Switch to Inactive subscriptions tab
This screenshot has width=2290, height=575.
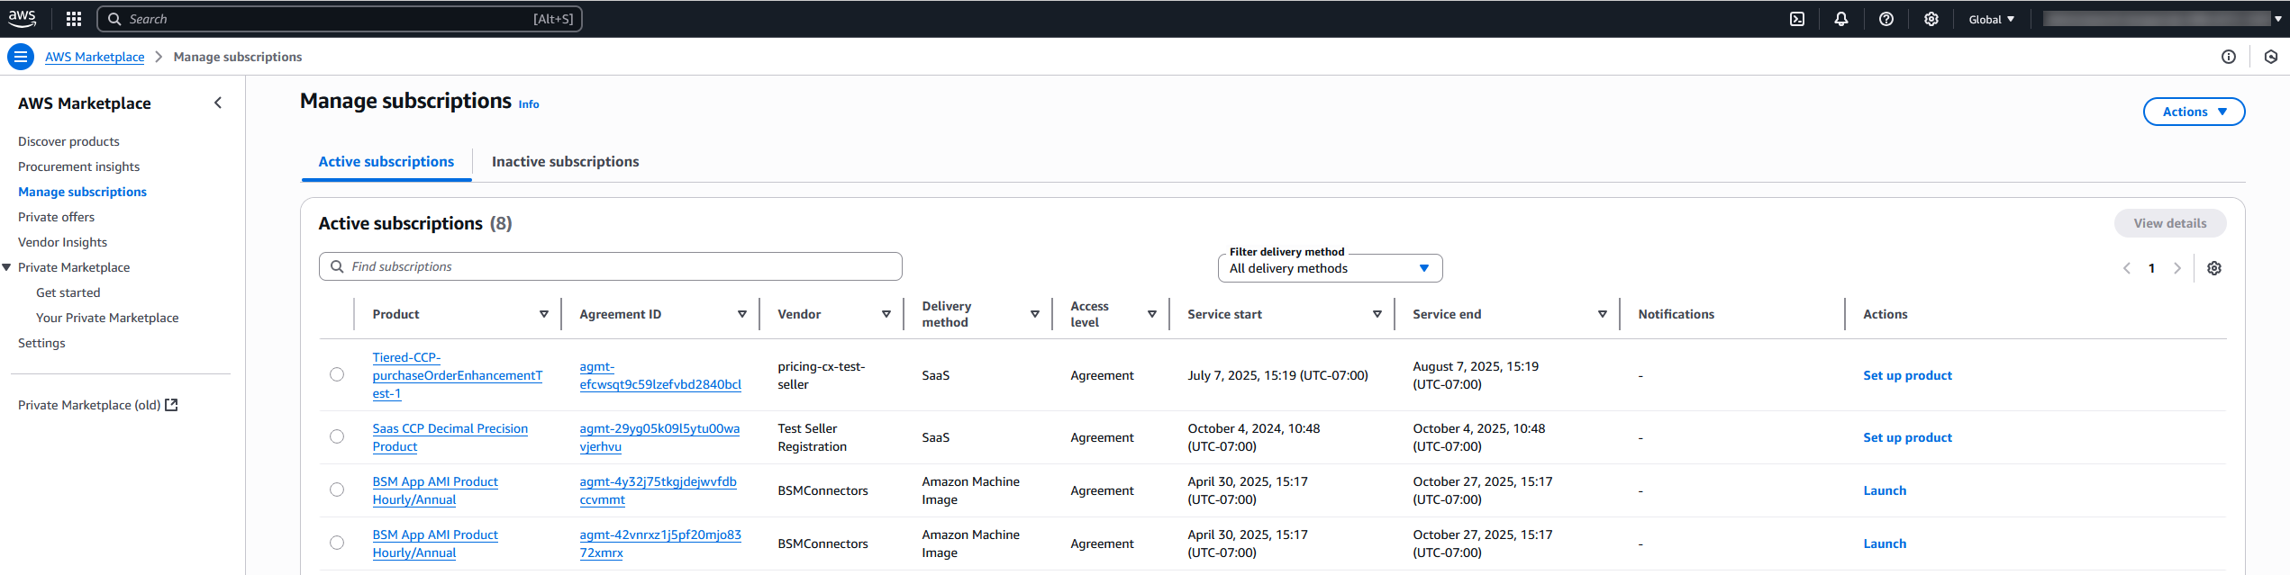tap(565, 162)
